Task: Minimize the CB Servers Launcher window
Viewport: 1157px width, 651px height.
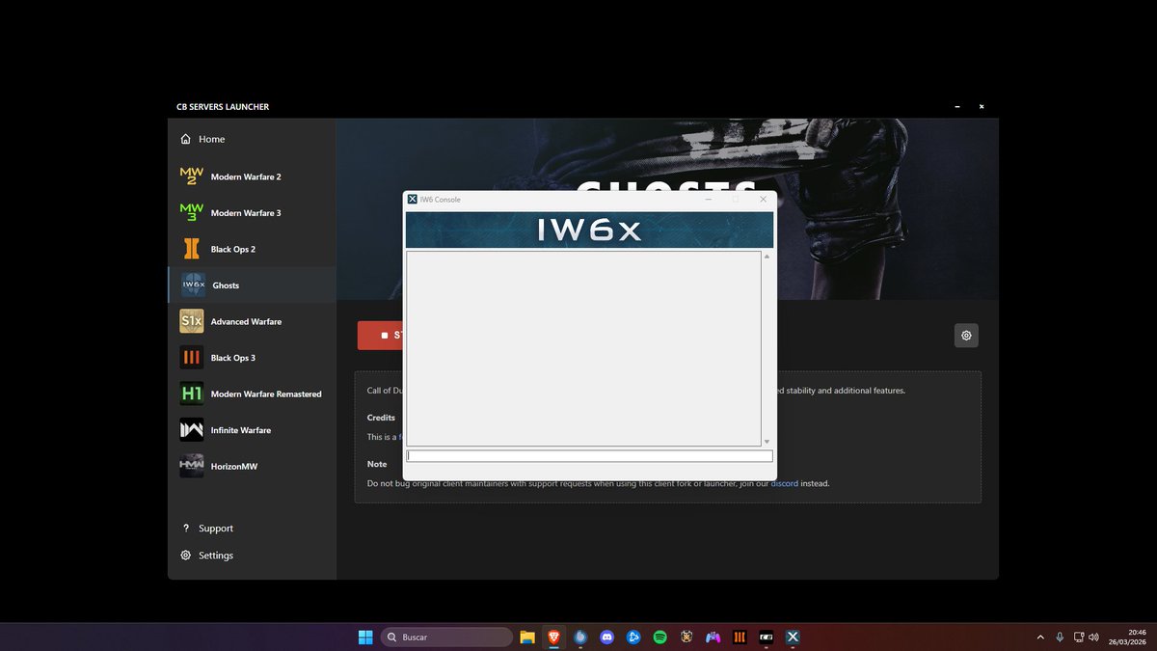Action: click(957, 107)
